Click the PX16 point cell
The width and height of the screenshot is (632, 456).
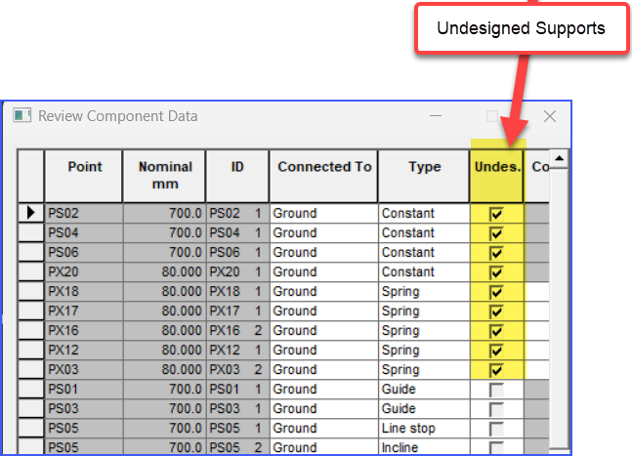(x=83, y=330)
